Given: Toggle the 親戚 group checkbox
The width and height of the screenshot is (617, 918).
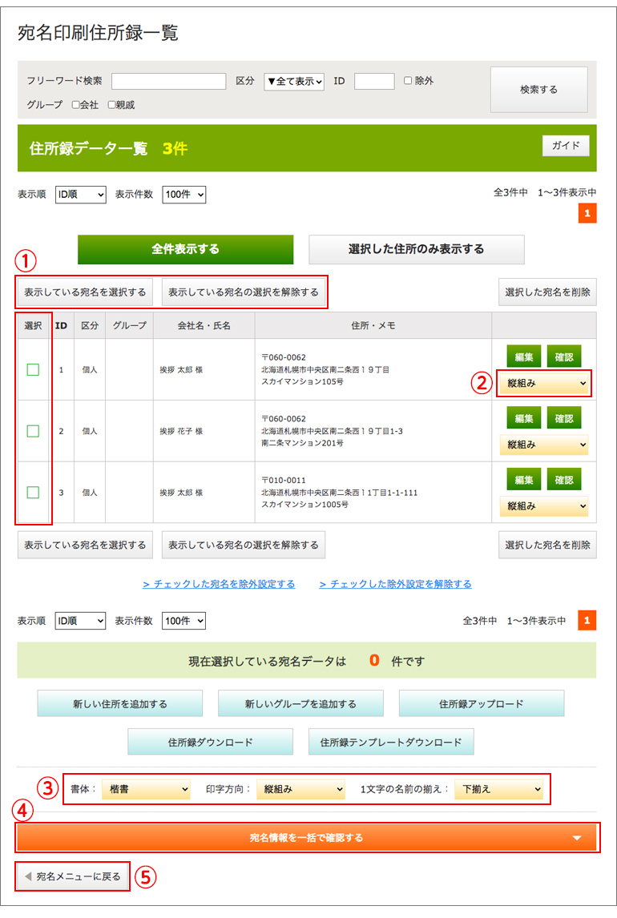Looking at the screenshot, I should (112, 104).
